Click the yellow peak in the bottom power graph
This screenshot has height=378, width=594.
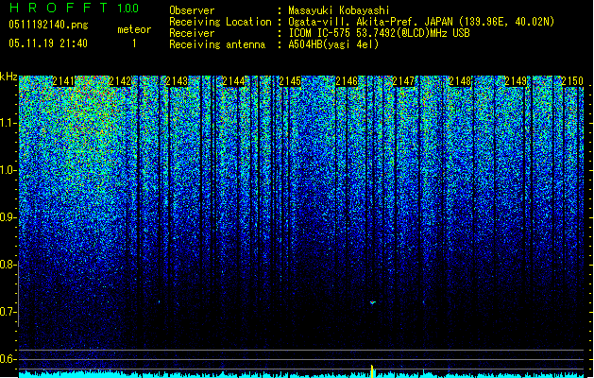[x=372, y=371]
